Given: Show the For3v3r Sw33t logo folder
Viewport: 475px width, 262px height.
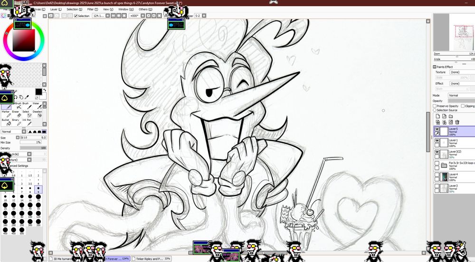Looking at the screenshot, I should click(x=437, y=163).
